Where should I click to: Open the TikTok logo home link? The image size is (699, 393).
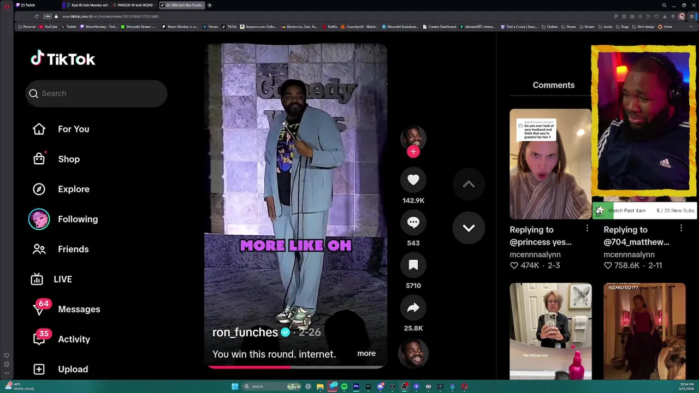pyautogui.click(x=63, y=58)
